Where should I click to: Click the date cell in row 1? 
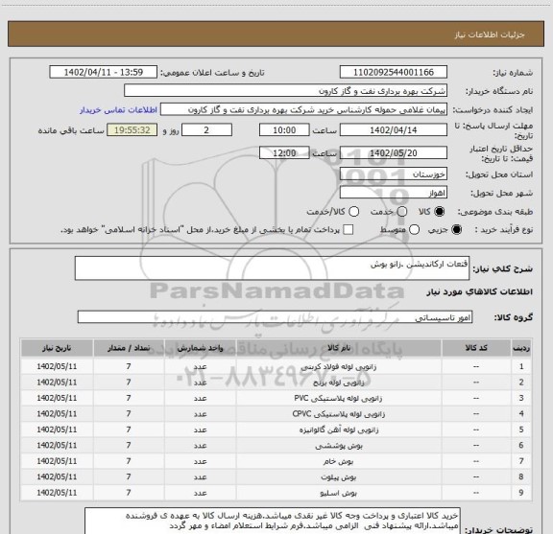coord(57,366)
